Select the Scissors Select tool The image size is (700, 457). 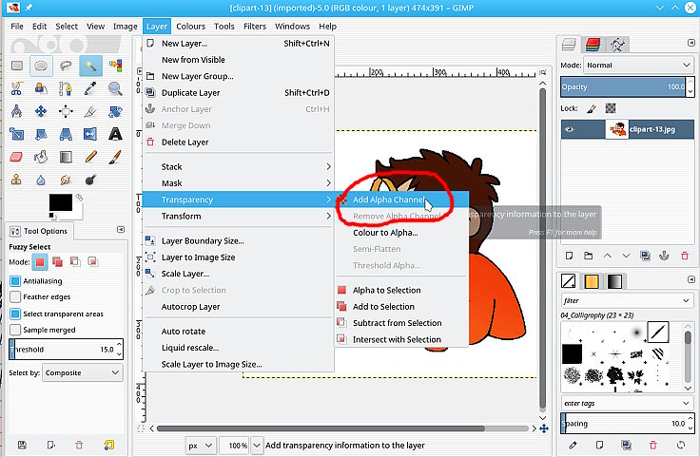point(17,88)
